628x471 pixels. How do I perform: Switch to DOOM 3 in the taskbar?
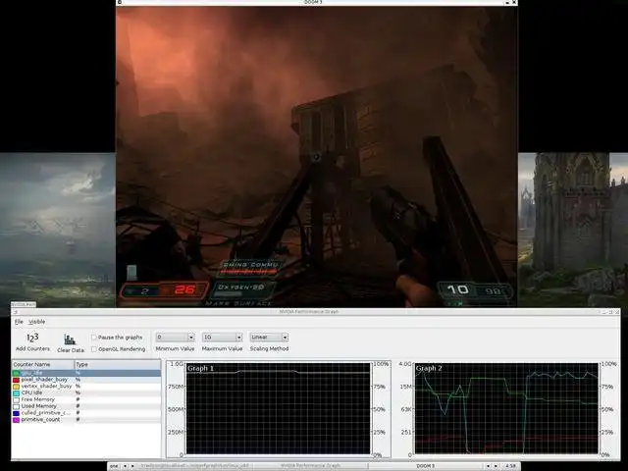(425, 466)
